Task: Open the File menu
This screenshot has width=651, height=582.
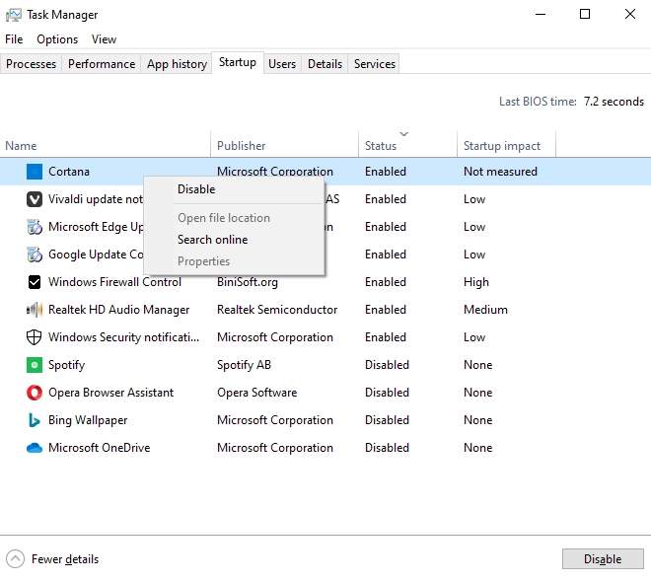Action: [x=14, y=39]
